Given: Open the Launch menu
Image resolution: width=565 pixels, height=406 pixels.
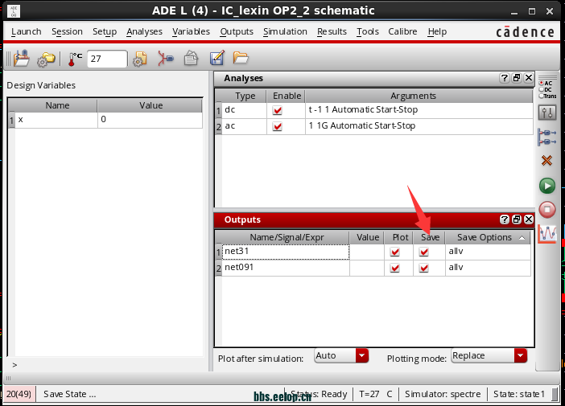Looking at the screenshot, I should [27, 31].
